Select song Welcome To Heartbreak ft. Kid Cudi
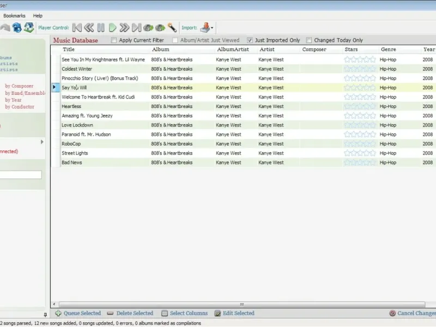The width and height of the screenshot is (436, 327). pyautogui.click(x=98, y=97)
